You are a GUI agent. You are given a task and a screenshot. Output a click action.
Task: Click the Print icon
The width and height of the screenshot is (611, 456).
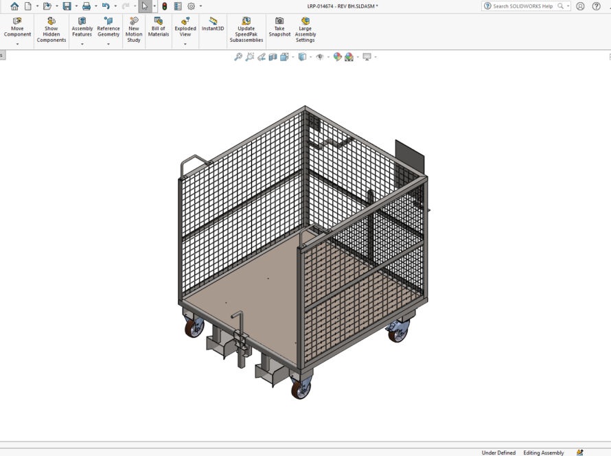(x=87, y=6)
